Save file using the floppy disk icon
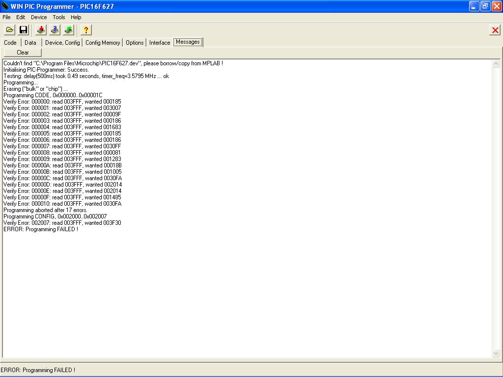Image resolution: width=503 pixels, height=377 pixels. (24, 30)
